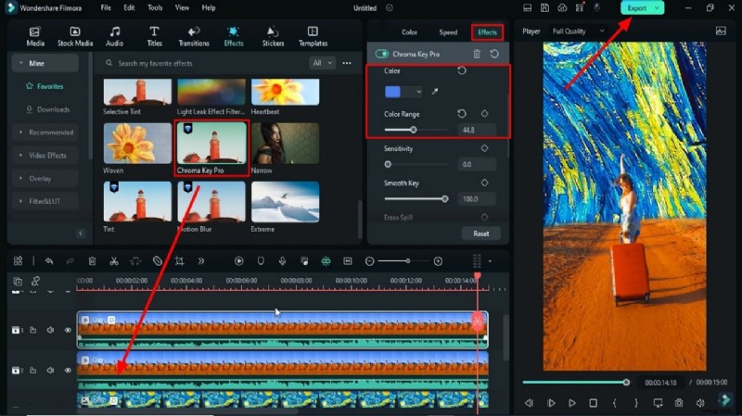Click the crop tool in timeline toolbar

(x=179, y=261)
